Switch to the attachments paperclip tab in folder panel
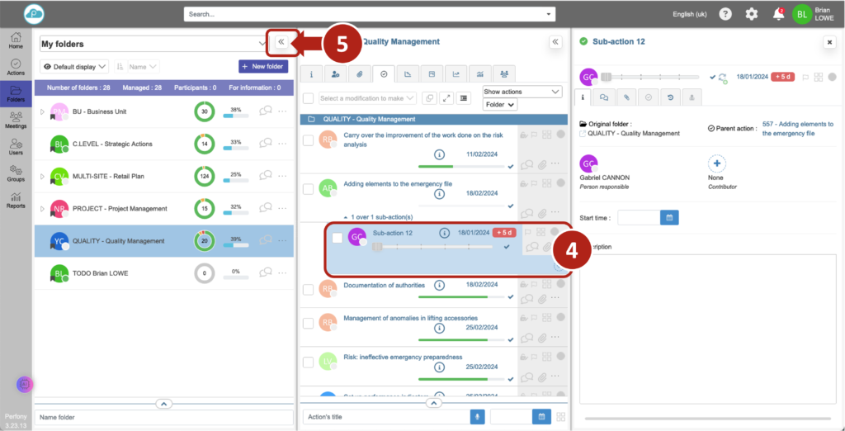This screenshot has height=431, width=845. click(x=360, y=74)
